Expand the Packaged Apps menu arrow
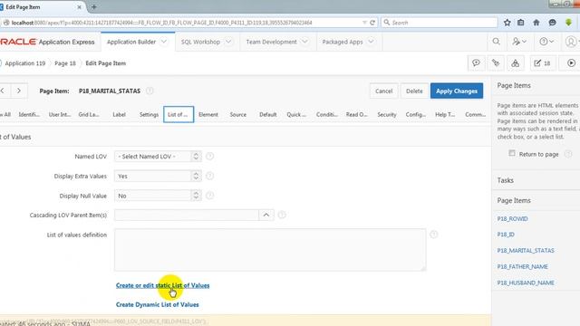 click(x=371, y=42)
